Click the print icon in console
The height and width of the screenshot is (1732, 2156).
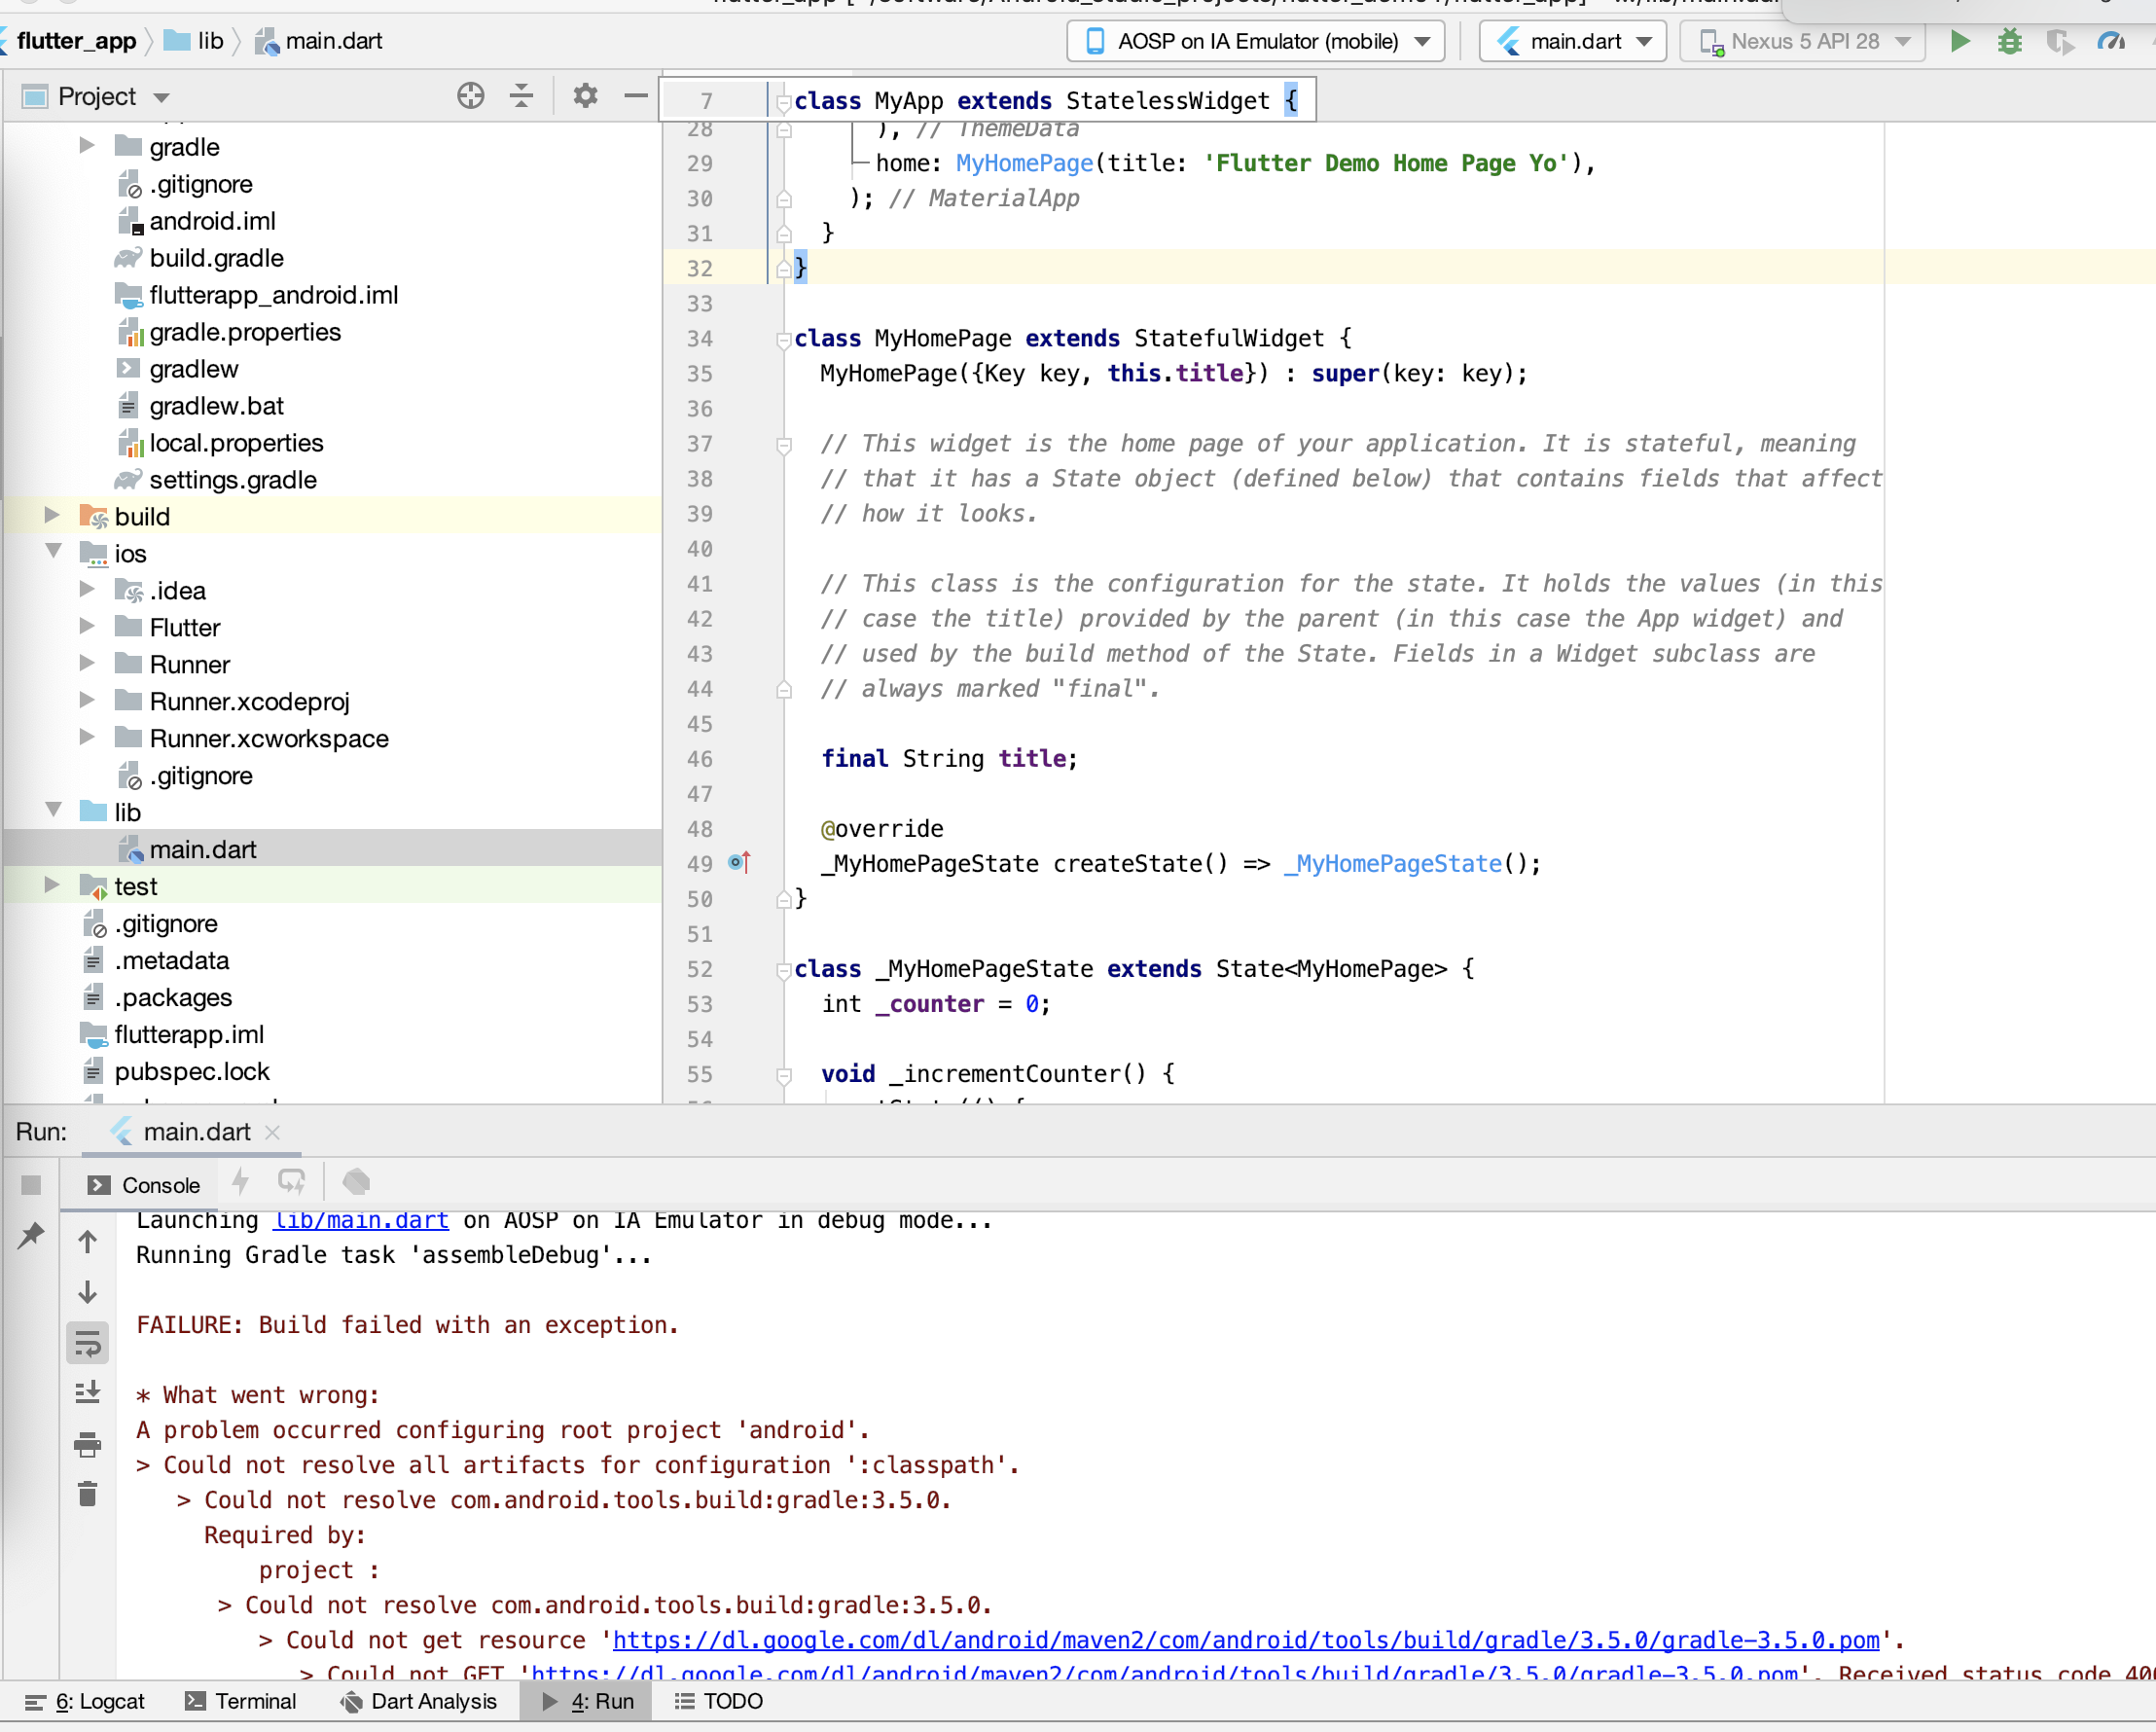88,1444
